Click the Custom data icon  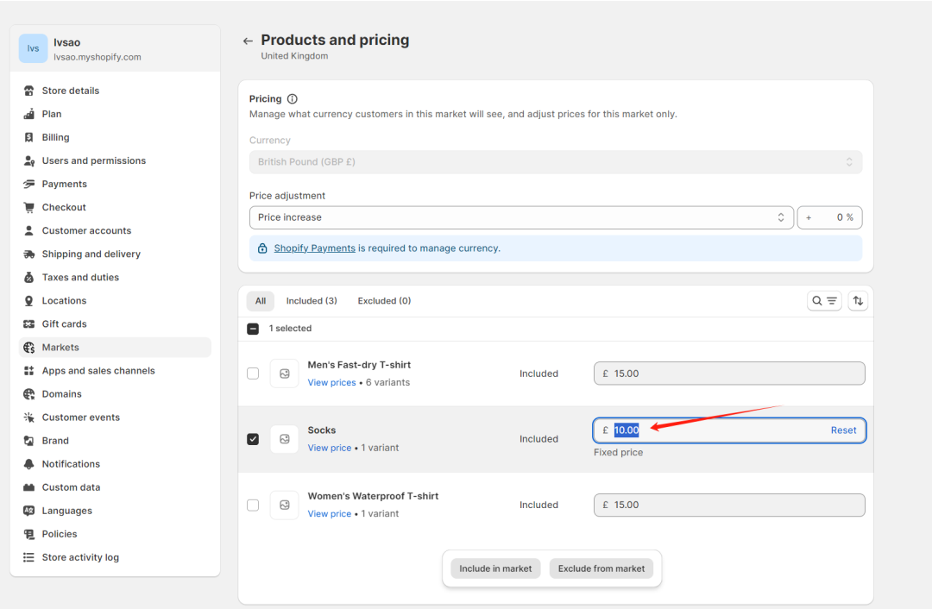(28, 487)
